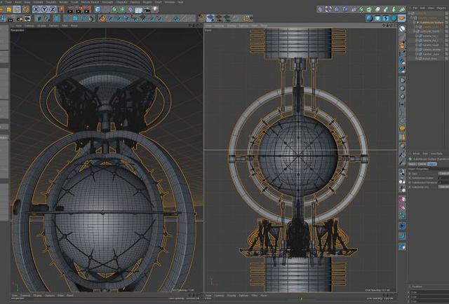The width and height of the screenshot is (449, 304).
Task: Open Display menu of the Front viewport
Action: [232, 26]
